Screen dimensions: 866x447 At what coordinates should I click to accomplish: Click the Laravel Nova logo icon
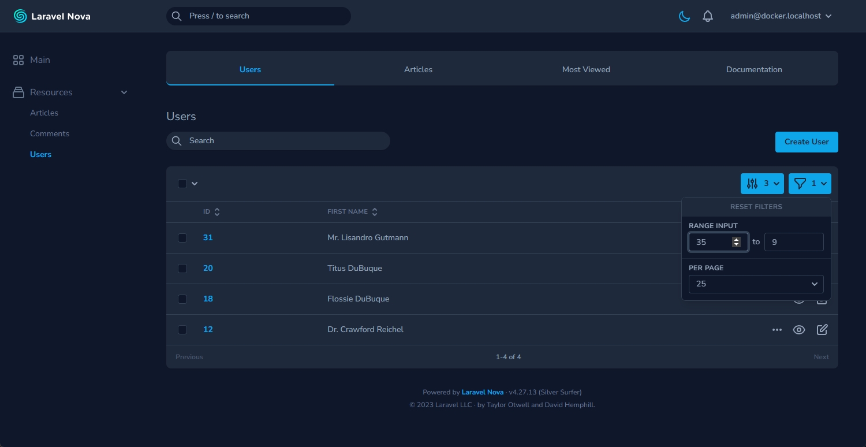(x=20, y=16)
